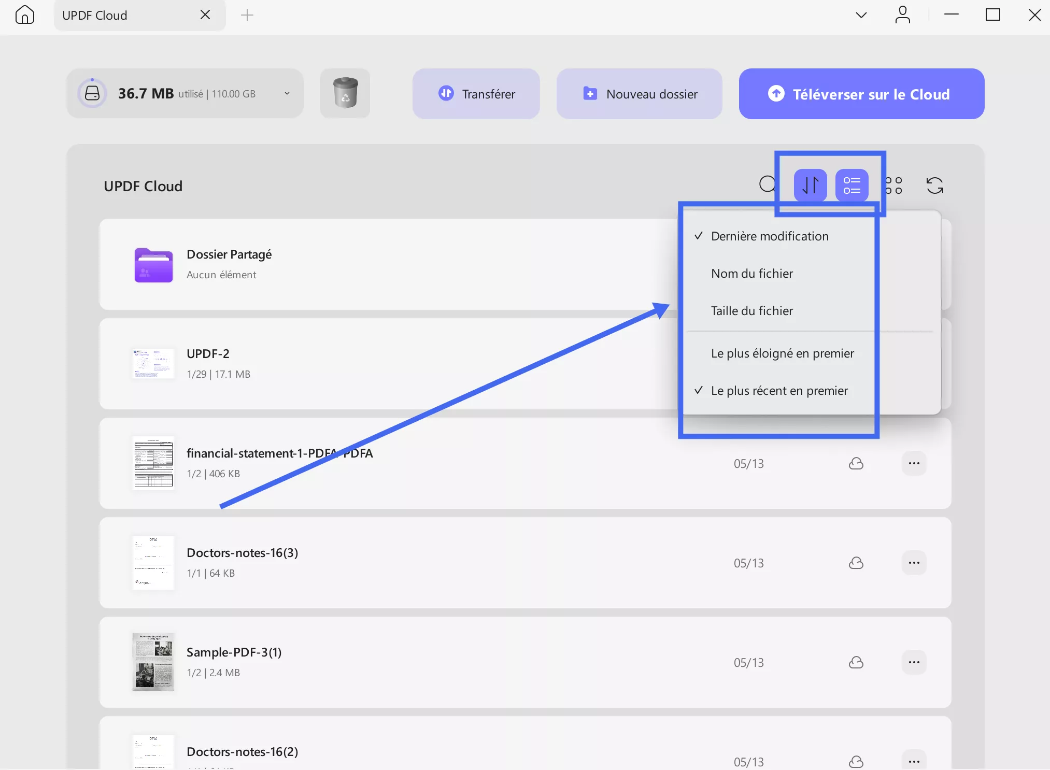This screenshot has width=1050, height=770.
Task: Click the Doctors-notes-16(3) file name
Action: [242, 553]
